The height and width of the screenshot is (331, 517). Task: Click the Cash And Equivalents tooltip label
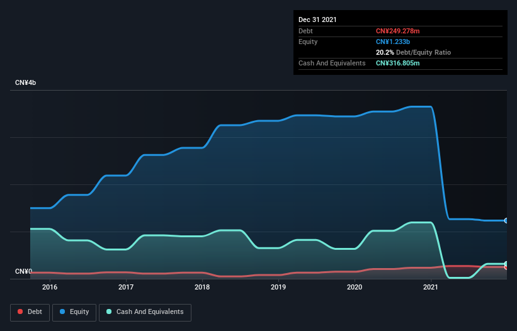tap(332, 63)
